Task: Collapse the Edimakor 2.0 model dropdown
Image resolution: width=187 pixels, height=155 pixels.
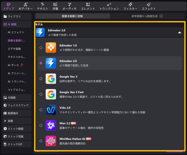Action: (110, 32)
